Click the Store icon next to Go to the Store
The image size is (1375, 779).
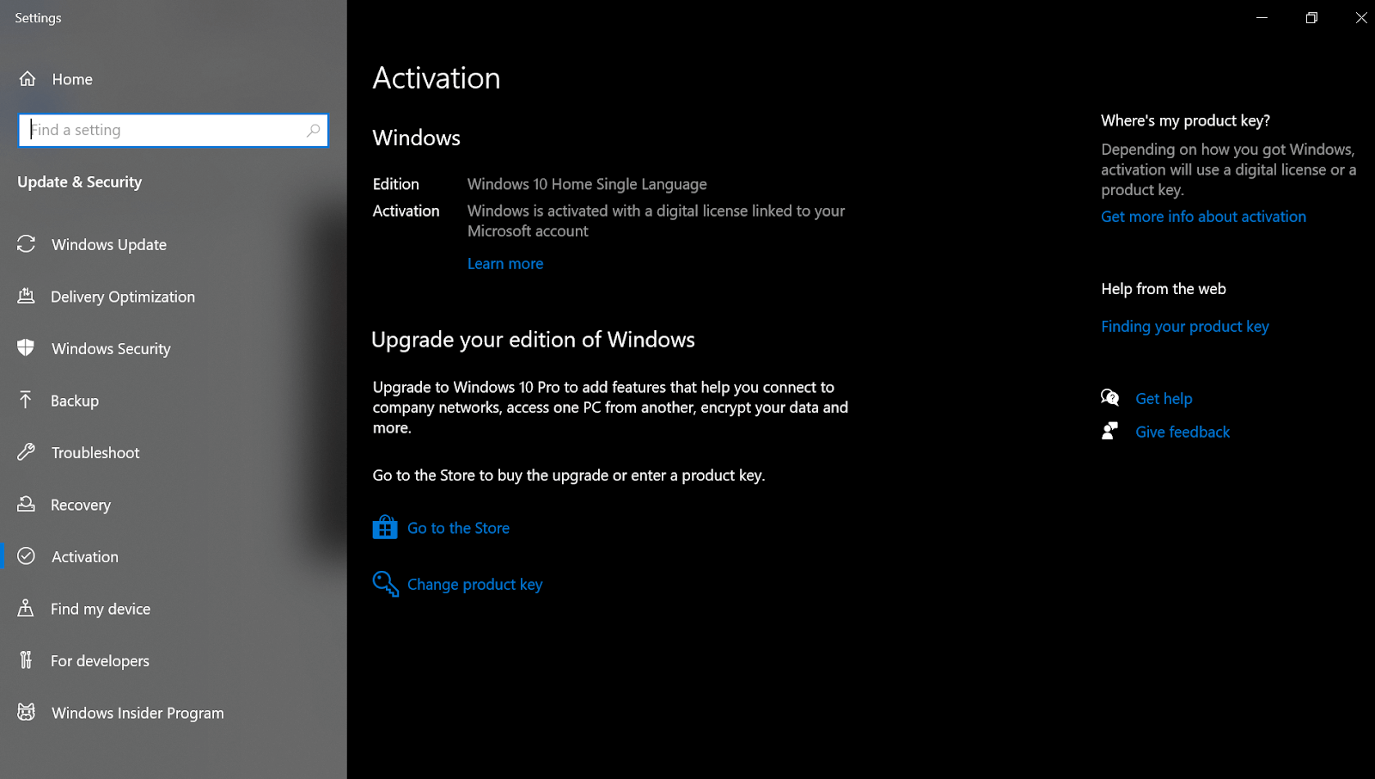(x=386, y=527)
